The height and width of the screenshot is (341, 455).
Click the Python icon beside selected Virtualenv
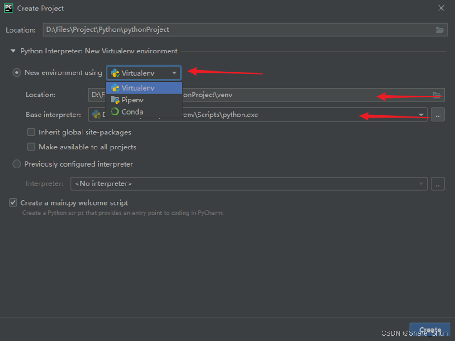tap(115, 73)
